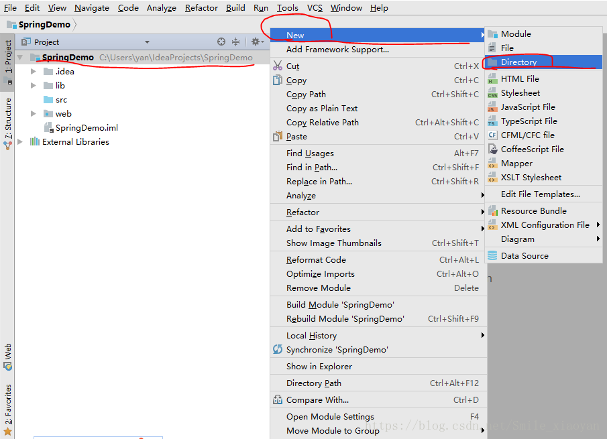Image resolution: width=607 pixels, height=439 pixels.
Task: Open Add to Favorites submenu
Action: [378, 229]
